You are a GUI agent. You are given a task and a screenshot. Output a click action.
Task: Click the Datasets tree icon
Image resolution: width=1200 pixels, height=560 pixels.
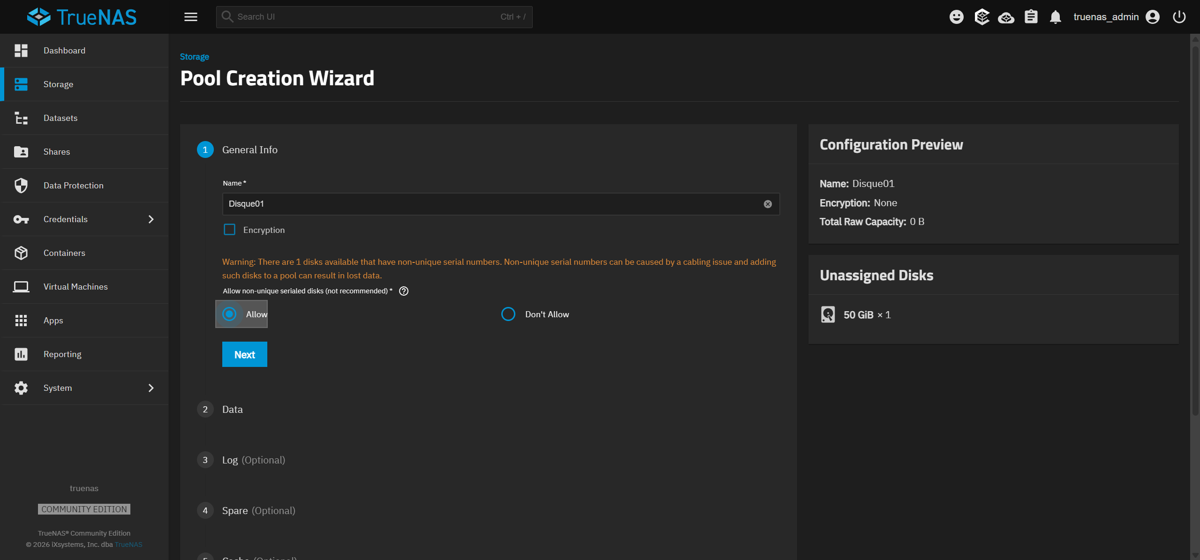pos(21,118)
